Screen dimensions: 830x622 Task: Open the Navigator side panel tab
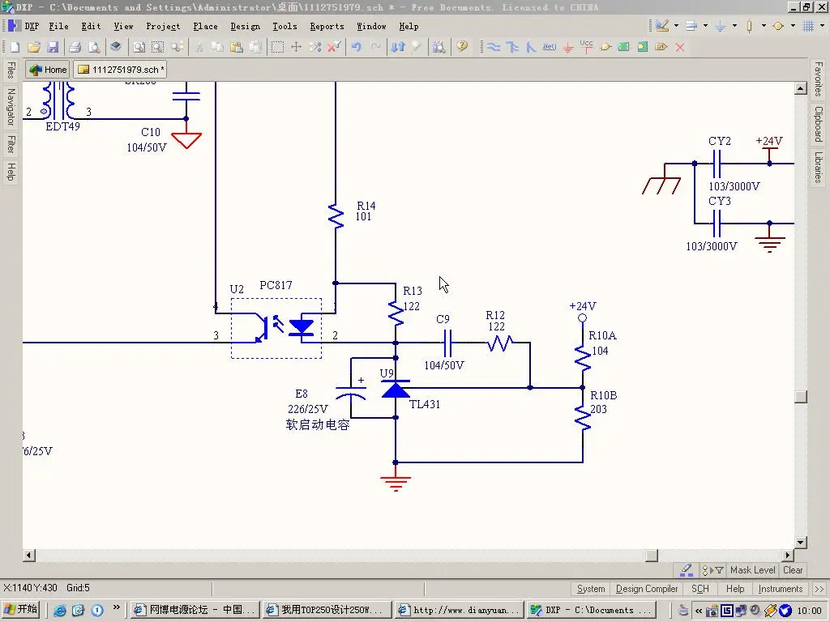(x=11, y=107)
